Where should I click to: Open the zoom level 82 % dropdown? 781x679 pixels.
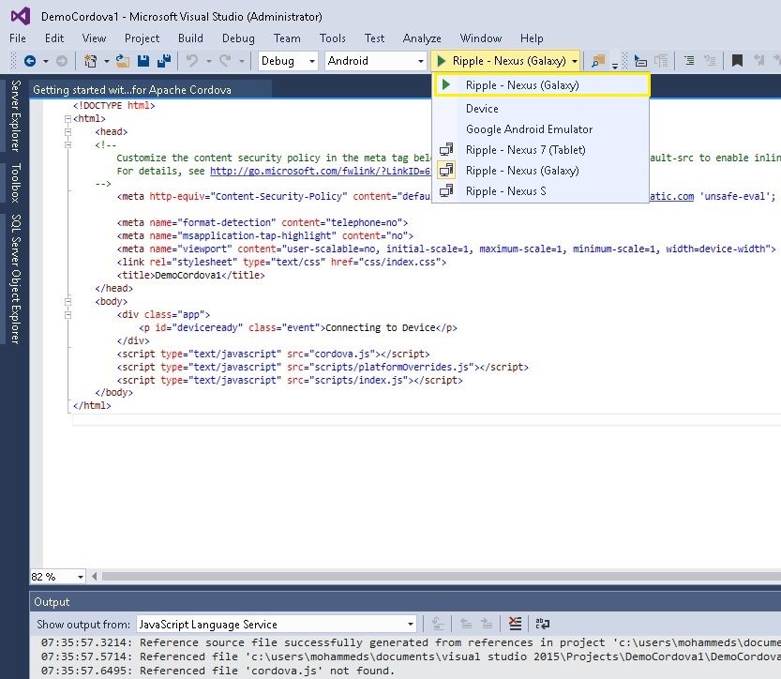[81, 577]
